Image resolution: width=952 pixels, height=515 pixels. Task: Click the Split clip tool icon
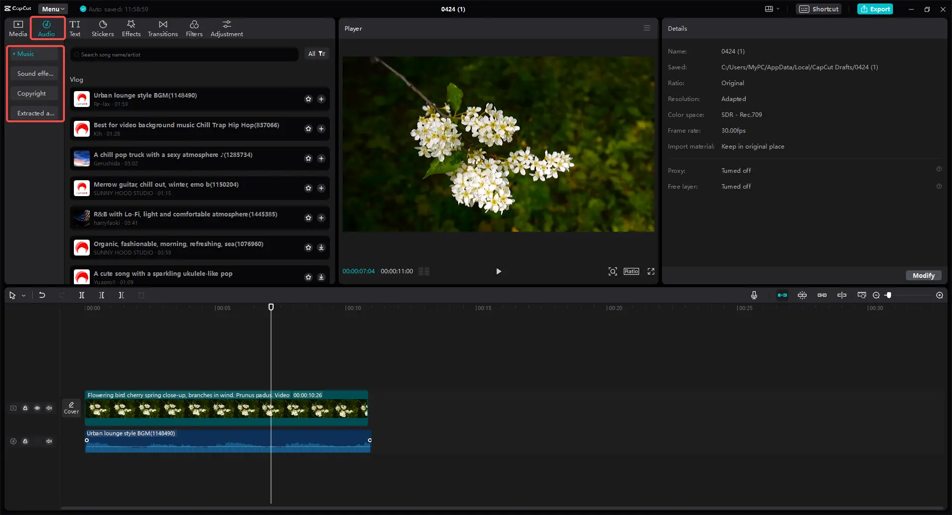[82, 295]
